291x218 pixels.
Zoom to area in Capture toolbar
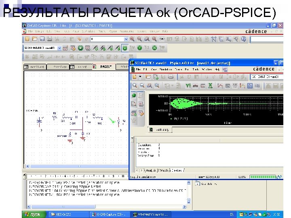[x=147, y=39]
